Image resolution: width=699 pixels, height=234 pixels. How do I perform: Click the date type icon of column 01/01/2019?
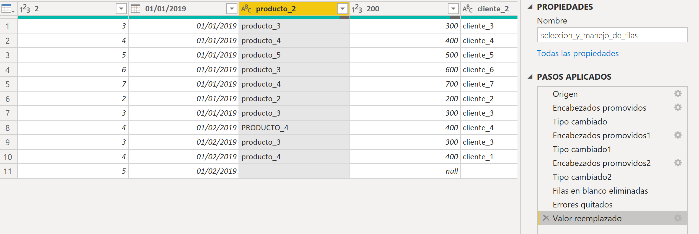pos(136,9)
